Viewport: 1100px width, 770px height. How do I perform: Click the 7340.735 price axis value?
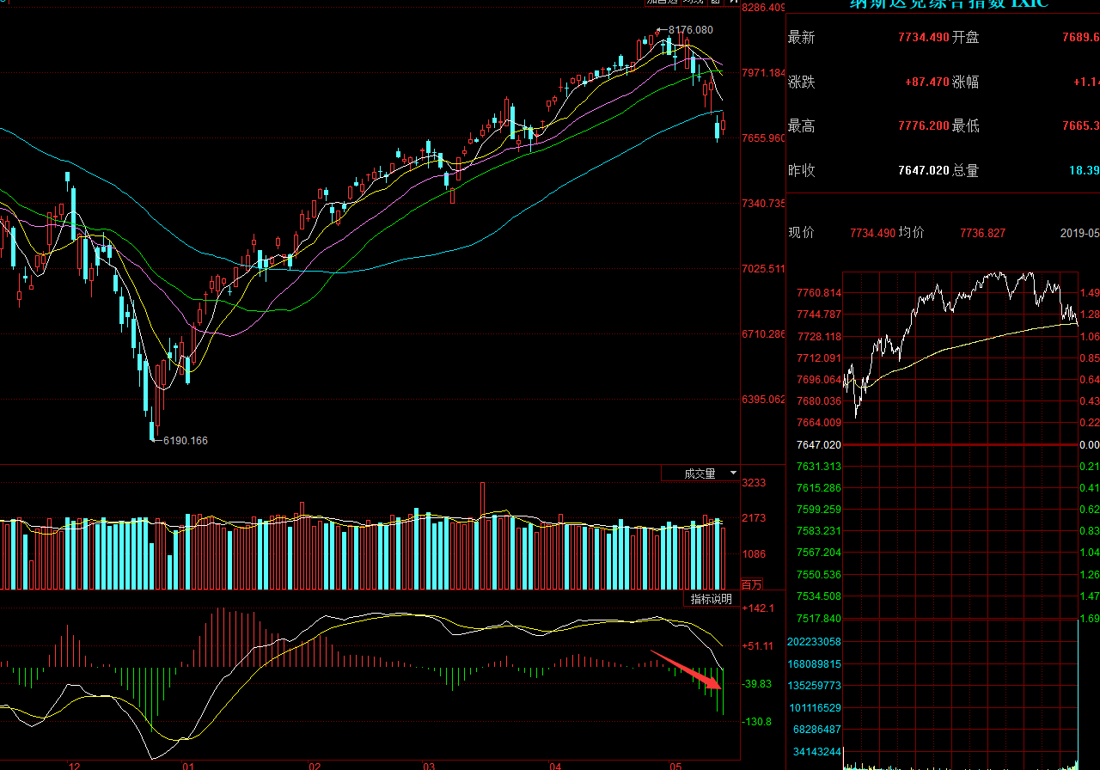(x=764, y=204)
